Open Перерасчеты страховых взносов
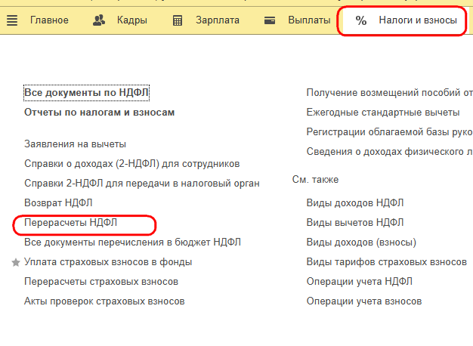Image resolution: width=473 pixels, height=346 pixels. point(101,282)
